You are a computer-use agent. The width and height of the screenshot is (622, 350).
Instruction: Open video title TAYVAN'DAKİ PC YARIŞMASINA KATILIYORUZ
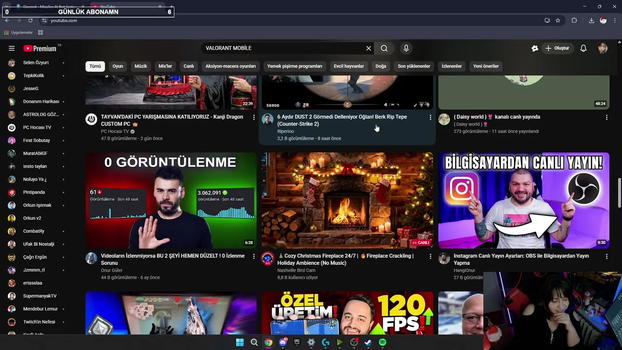[172, 121]
